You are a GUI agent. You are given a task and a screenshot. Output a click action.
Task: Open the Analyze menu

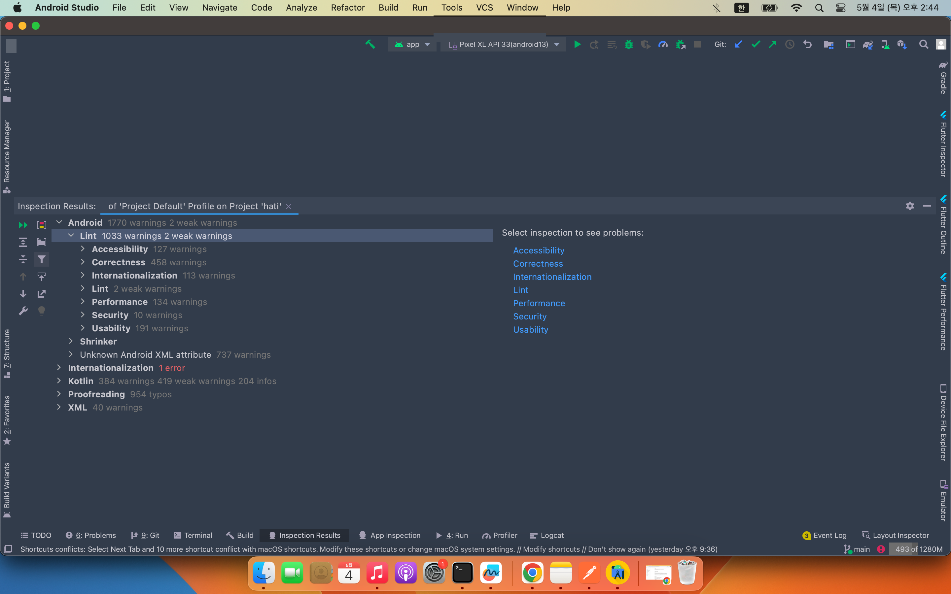tap(301, 8)
